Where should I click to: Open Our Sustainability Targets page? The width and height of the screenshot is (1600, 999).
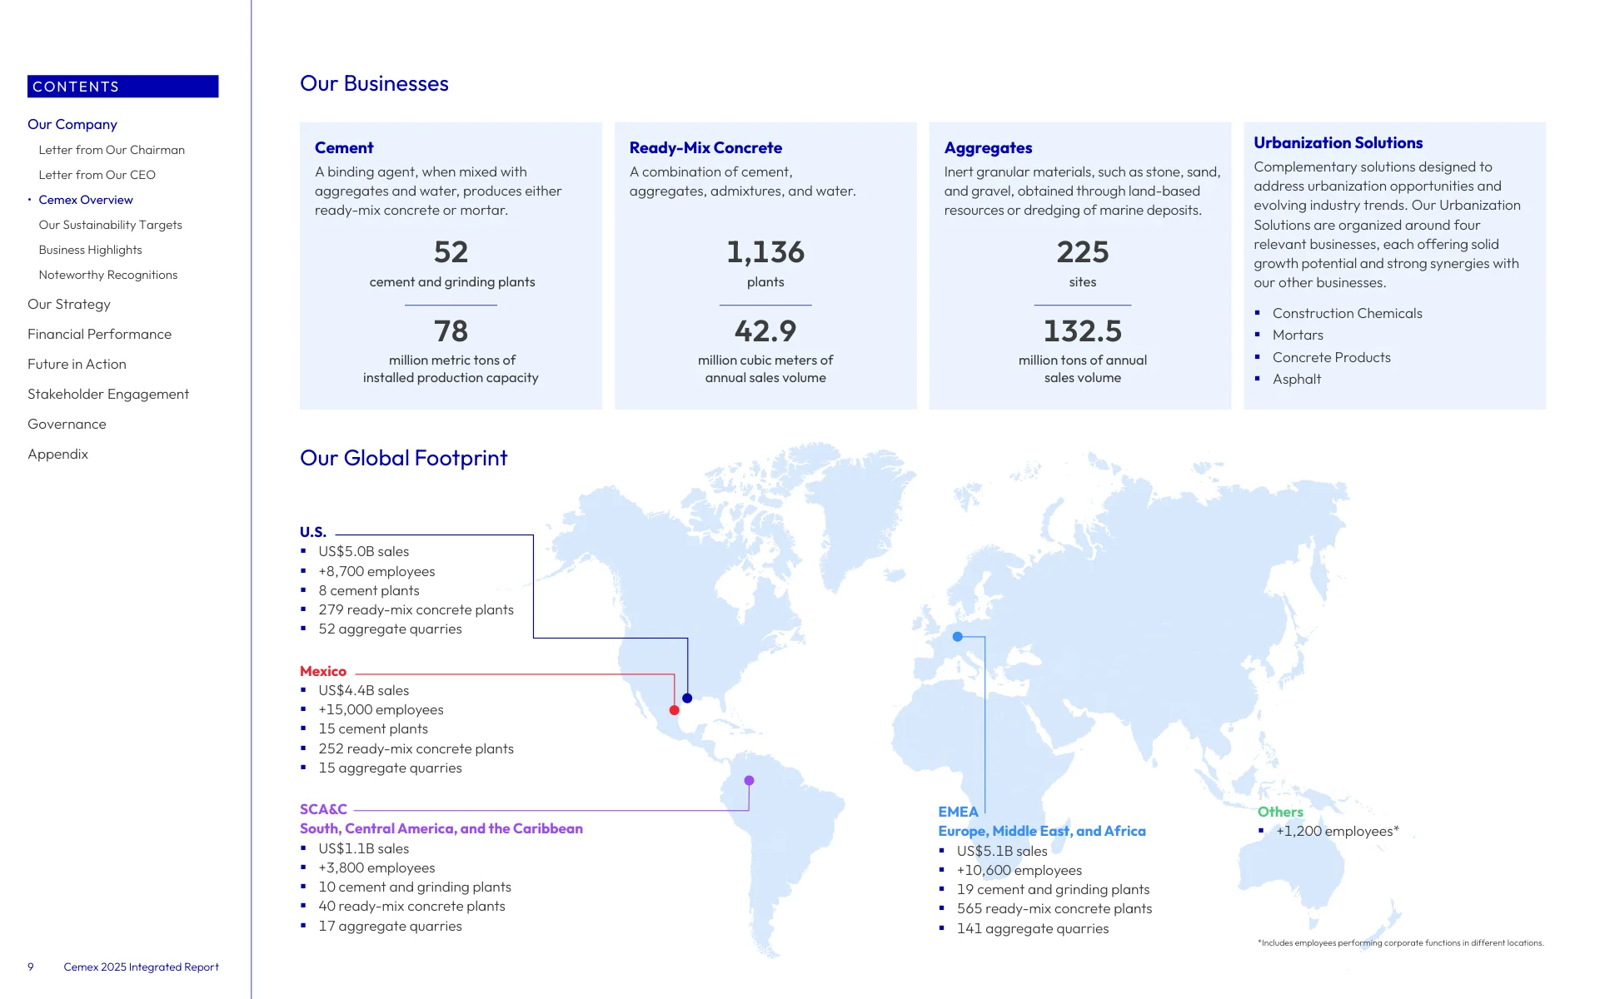pos(110,225)
